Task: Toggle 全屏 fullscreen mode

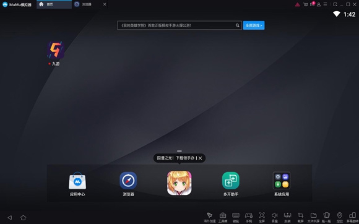Action: (x=262, y=217)
